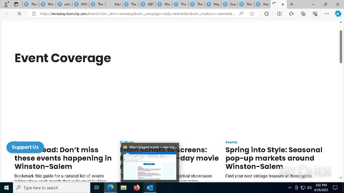The image size is (344, 193).
Task: Open Task View from the taskbar
Action: click(x=97, y=188)
